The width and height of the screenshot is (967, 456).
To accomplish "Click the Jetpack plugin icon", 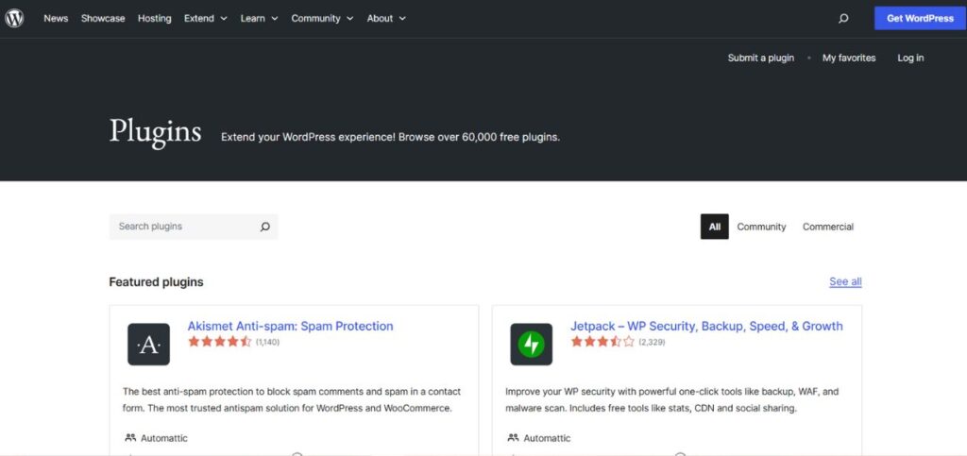I will tap(531, 344).
